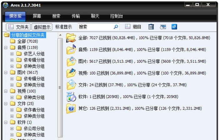Screen dimensions: 219x140
Task: Select 软件 (1) folder in tree
Action: [24, 122]
